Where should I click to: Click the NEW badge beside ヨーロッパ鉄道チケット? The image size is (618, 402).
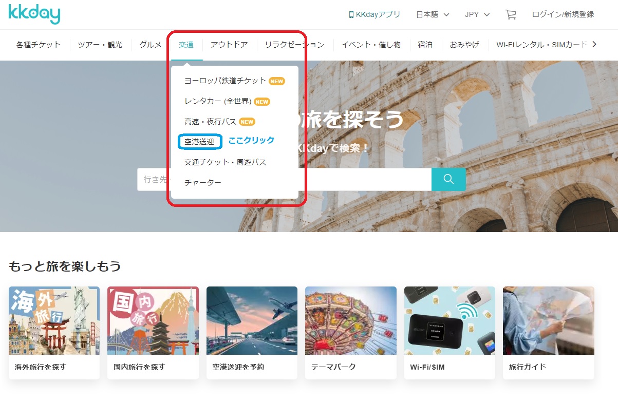pos(277,81)
